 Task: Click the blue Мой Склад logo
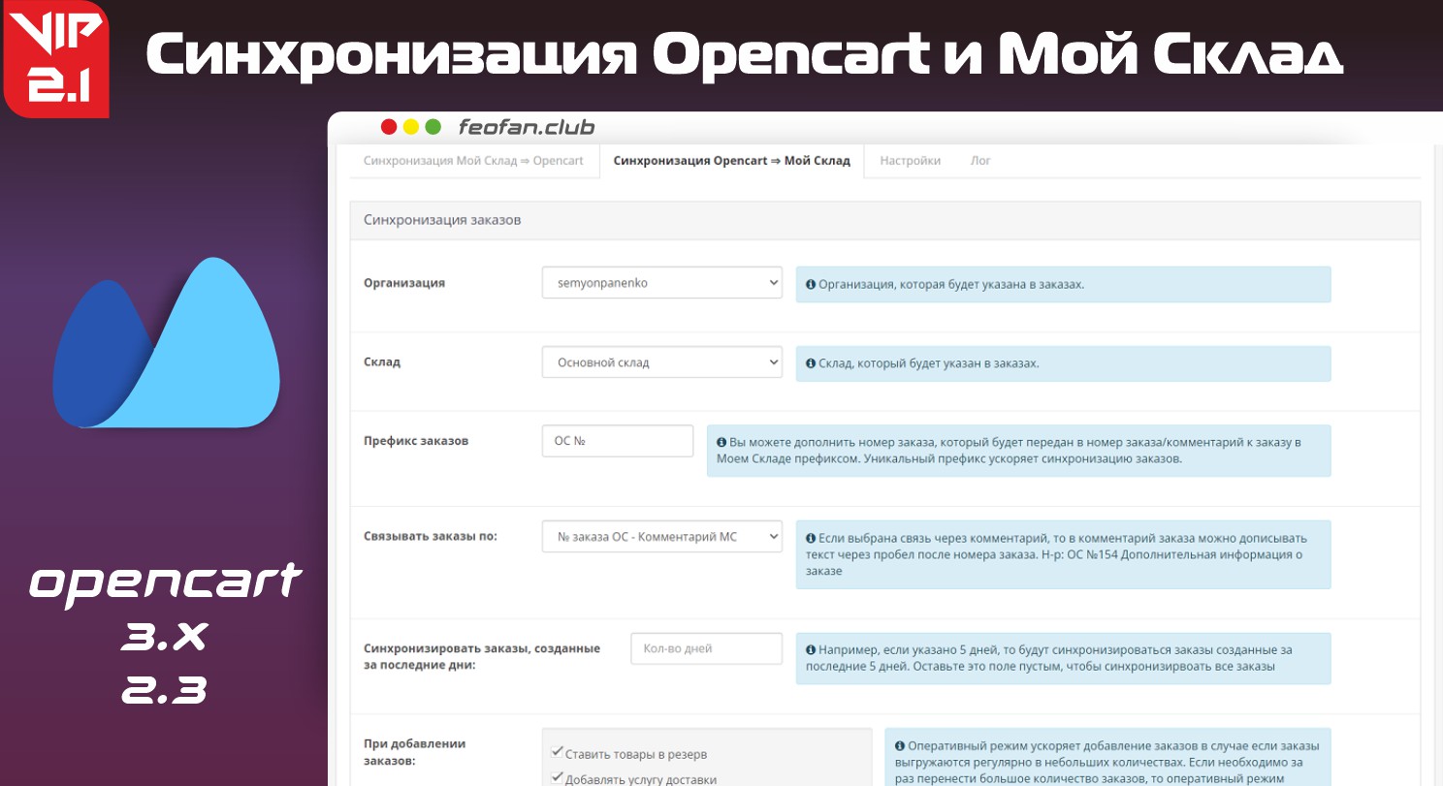point(166,343)
